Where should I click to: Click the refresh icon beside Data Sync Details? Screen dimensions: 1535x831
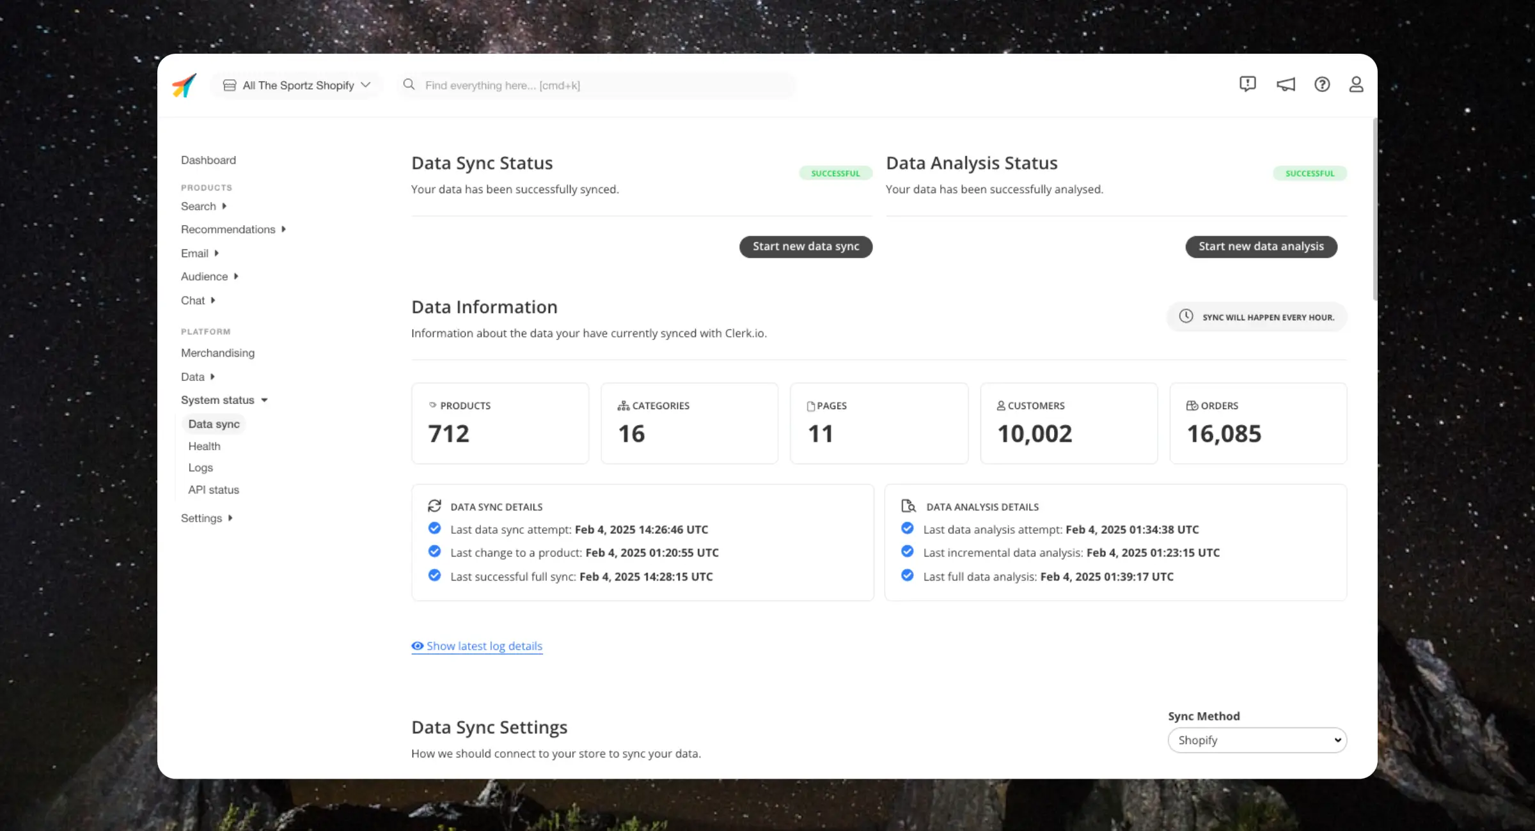pyautogui.click(x=434, y=506)
